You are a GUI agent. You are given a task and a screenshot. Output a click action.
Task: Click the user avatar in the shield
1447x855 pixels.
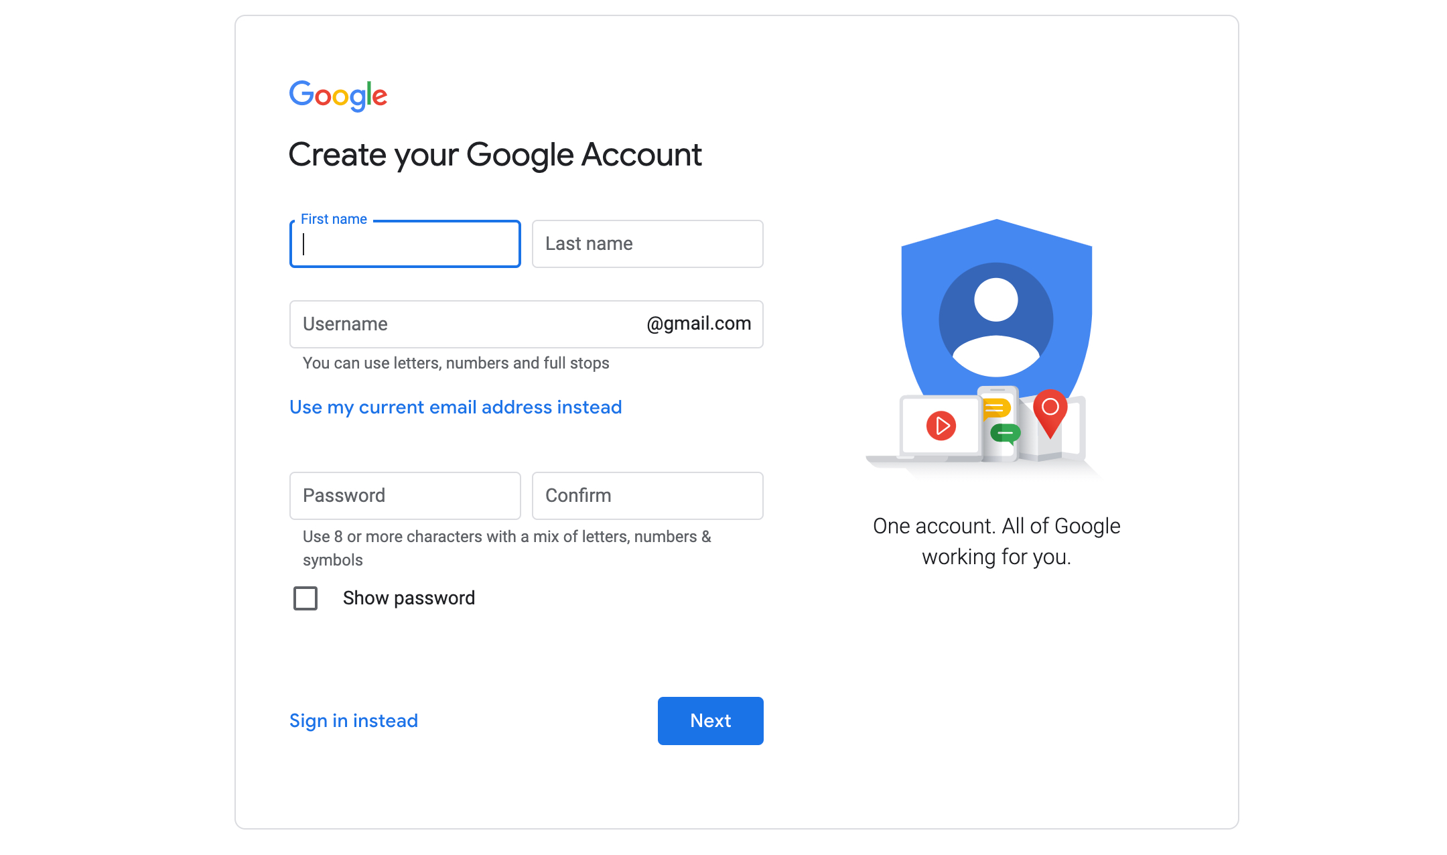point(996,320)
